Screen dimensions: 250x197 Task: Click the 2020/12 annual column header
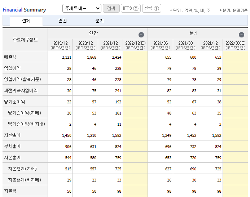point(85,45)
